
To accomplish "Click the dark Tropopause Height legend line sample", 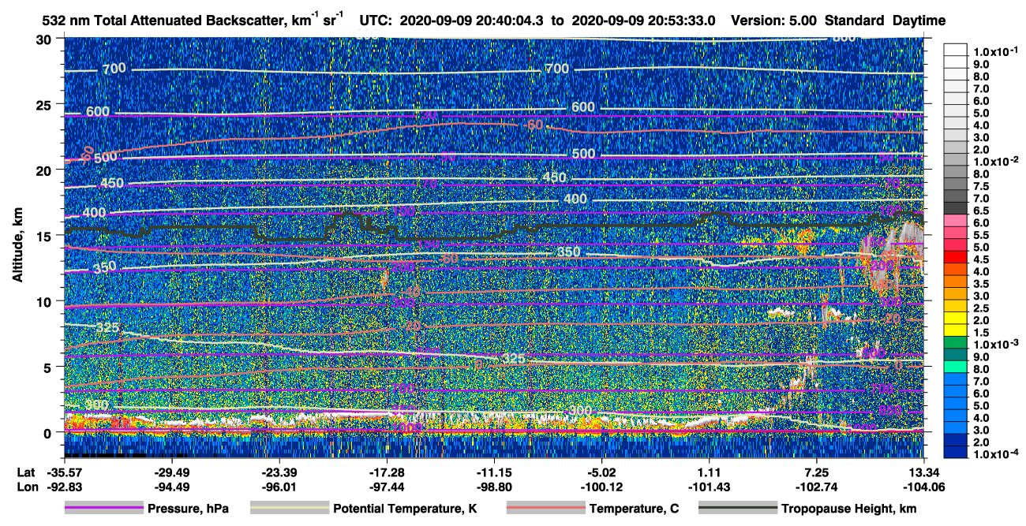I will pos(737,508).
